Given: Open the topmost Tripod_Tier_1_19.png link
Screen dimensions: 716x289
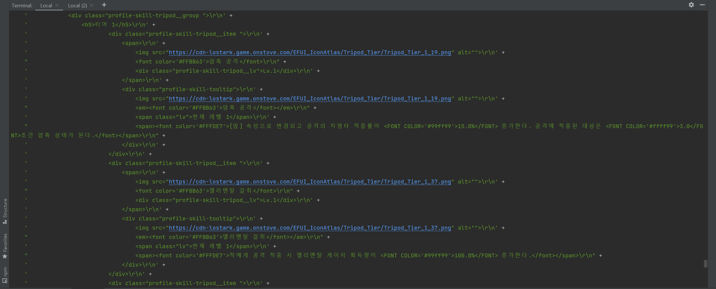Looking at the screenshot, I should [310, 53].
